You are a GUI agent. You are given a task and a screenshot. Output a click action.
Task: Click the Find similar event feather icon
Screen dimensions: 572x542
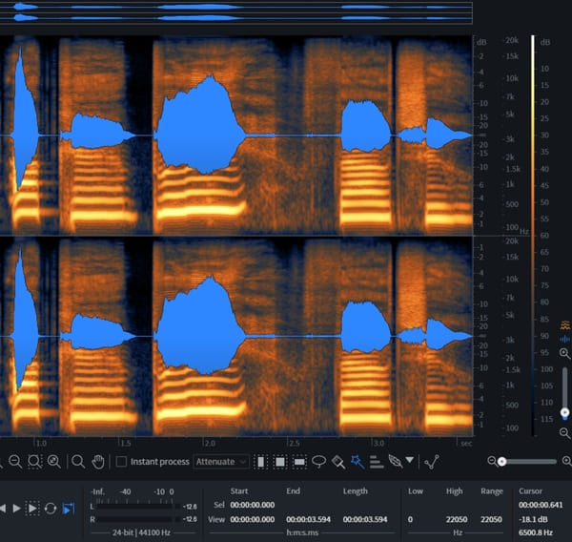pyautogui.click(x=396, y=462)
